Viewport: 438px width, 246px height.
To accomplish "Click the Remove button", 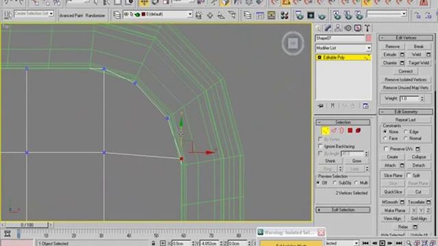I will click(392, 46).
